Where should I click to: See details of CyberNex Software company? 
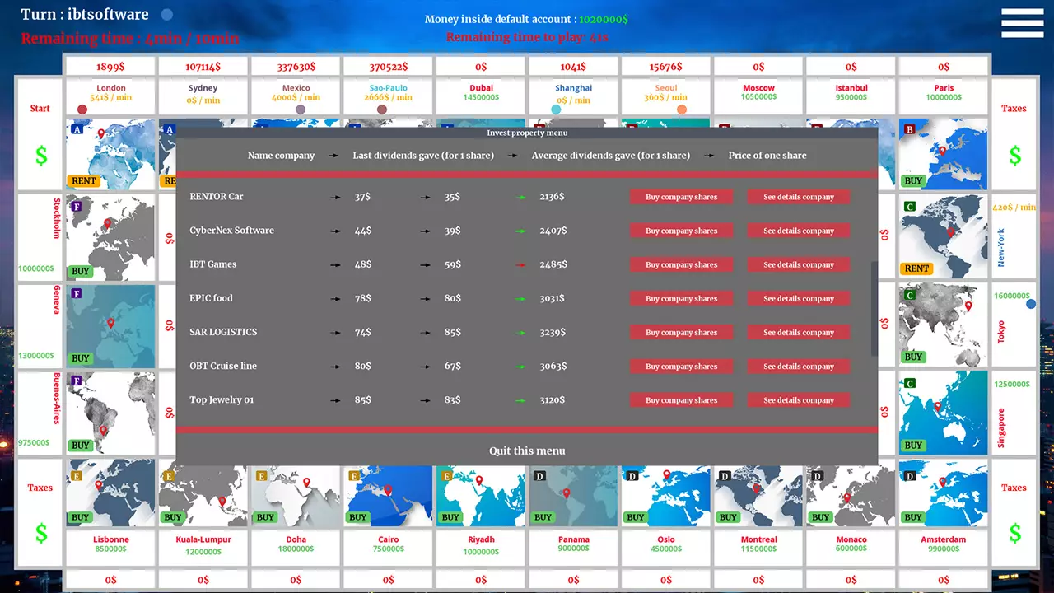[798, 231]
